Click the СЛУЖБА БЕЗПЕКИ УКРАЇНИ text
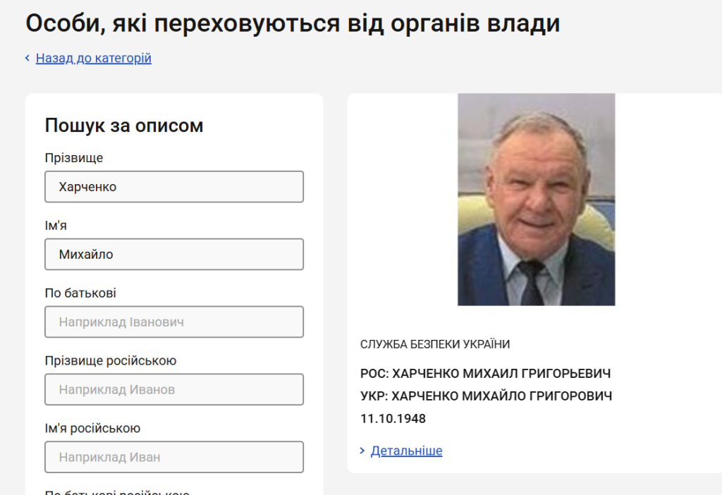The width and height of the screenshot is (722, 495). tap(435, 344)
